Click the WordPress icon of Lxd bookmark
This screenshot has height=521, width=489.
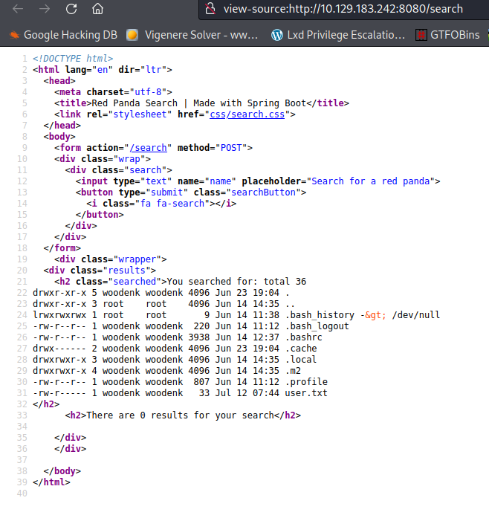pyautogui.click(x=277, y=35)
